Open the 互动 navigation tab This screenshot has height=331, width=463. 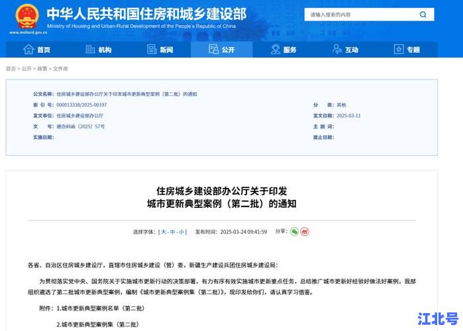coord(345,50)
